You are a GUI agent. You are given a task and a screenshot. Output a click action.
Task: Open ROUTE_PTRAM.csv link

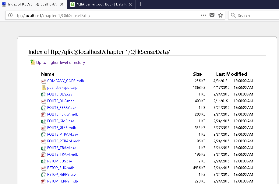pyautogui.click(x=62, y=134)
